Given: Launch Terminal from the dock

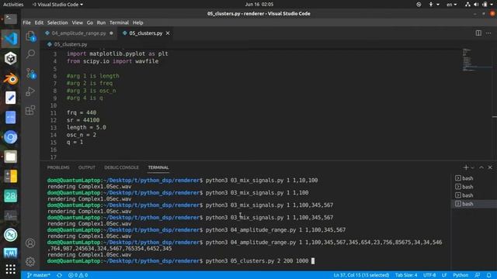Looking at the screenshot, I should click(10, 19).
